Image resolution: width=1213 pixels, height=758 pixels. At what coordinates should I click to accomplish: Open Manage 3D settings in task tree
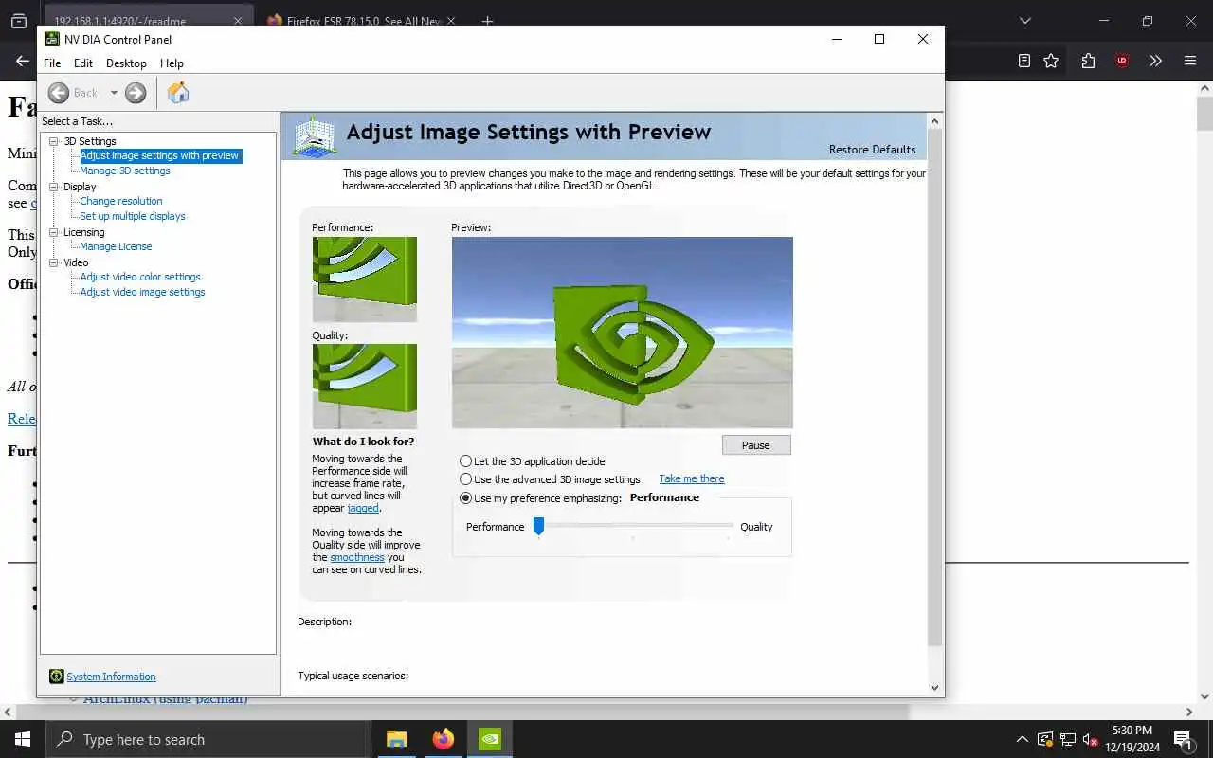point(125,171)
